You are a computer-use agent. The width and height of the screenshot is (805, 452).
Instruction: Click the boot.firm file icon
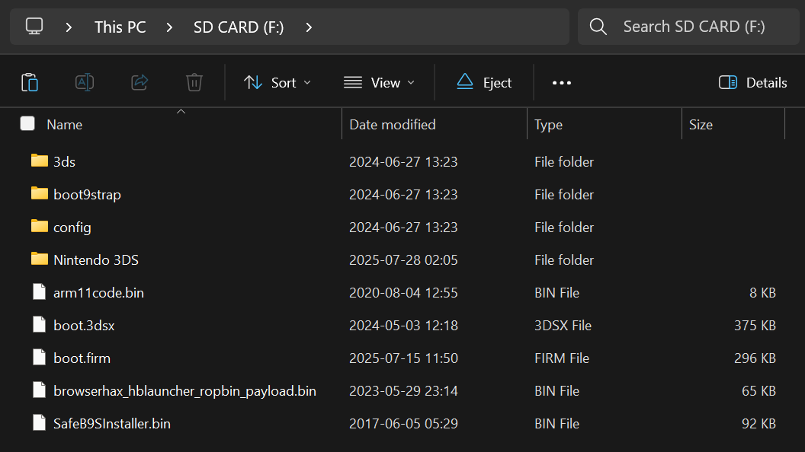(x=40, y=358)
